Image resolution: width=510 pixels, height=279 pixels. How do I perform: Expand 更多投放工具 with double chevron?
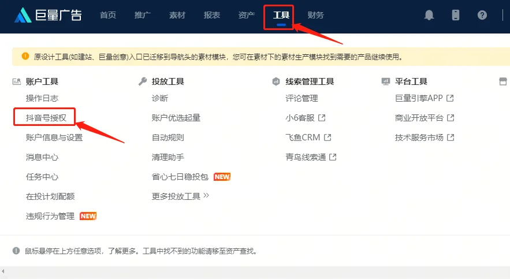(x=206, y=196)
